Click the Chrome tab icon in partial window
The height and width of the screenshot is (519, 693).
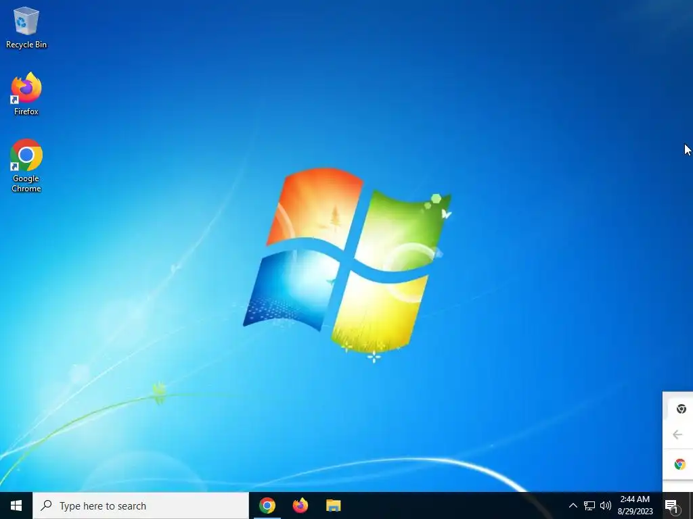coord(681,409)
